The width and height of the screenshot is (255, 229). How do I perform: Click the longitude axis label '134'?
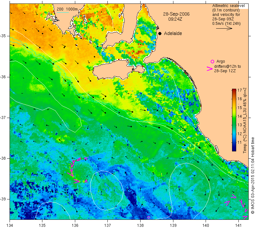click(10, 225)
